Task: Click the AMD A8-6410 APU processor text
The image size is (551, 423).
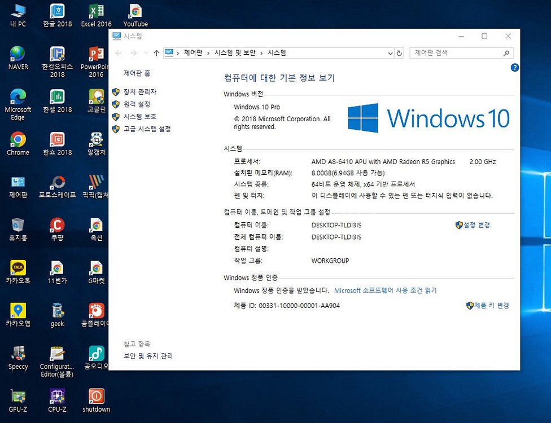Action: [383, 162]
